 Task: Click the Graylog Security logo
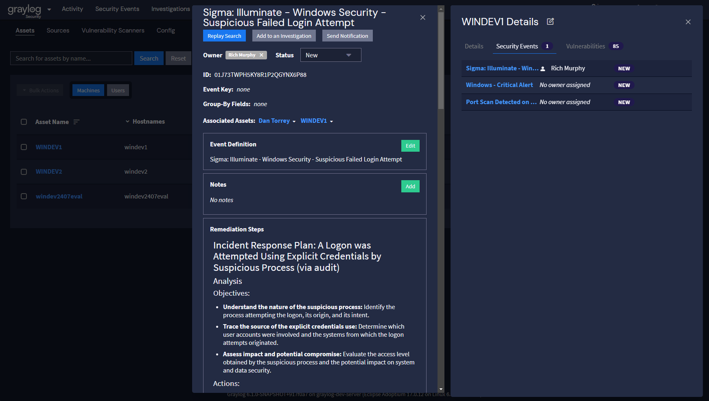point(25,10)
